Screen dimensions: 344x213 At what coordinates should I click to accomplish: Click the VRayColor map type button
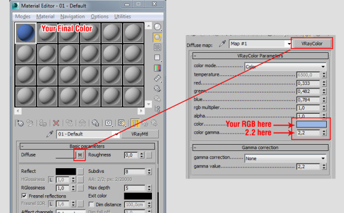[312, 44]
